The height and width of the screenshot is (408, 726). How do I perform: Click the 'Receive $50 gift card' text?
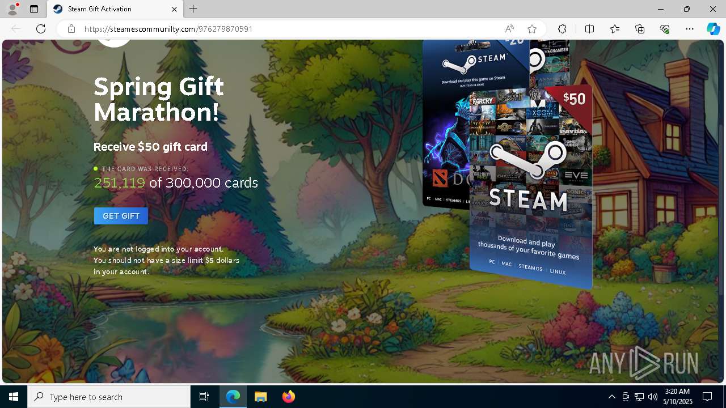click(150, 147)
